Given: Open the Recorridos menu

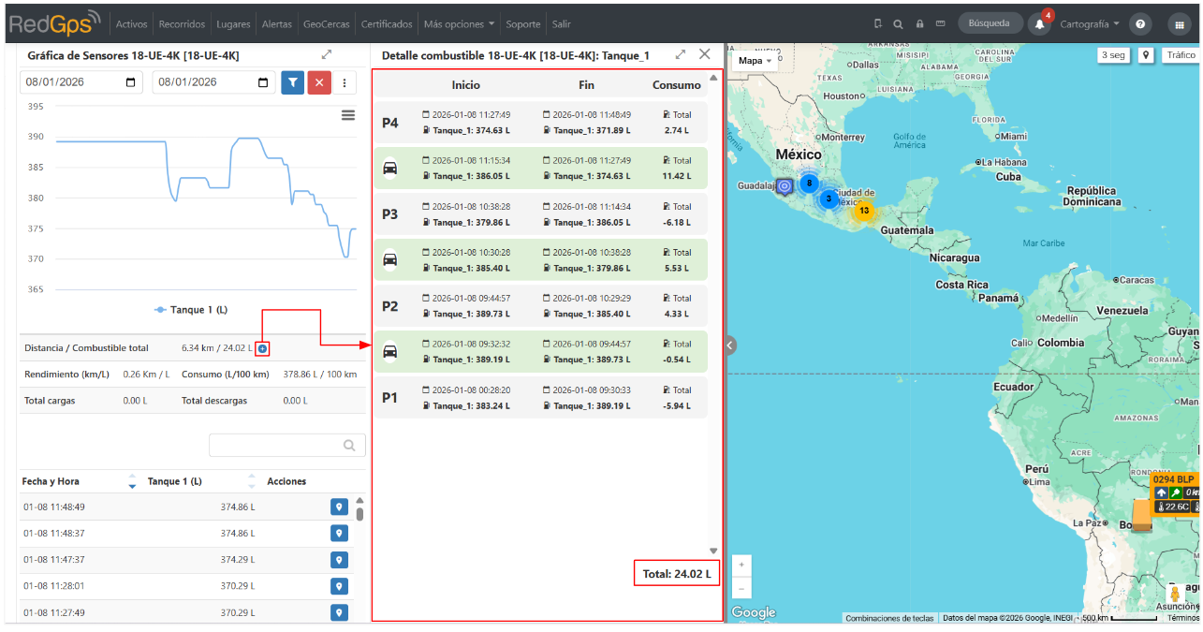Looking at the screenshot, I should tap(182, 24).
